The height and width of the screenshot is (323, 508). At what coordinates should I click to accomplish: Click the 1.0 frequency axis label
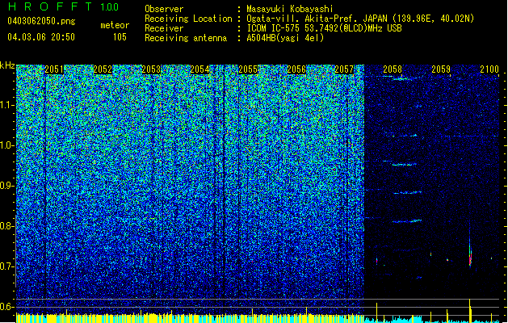tap(6, 145)
